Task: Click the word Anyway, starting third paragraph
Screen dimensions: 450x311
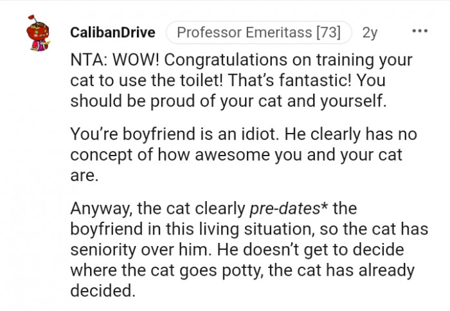Action: coord(102,209)
